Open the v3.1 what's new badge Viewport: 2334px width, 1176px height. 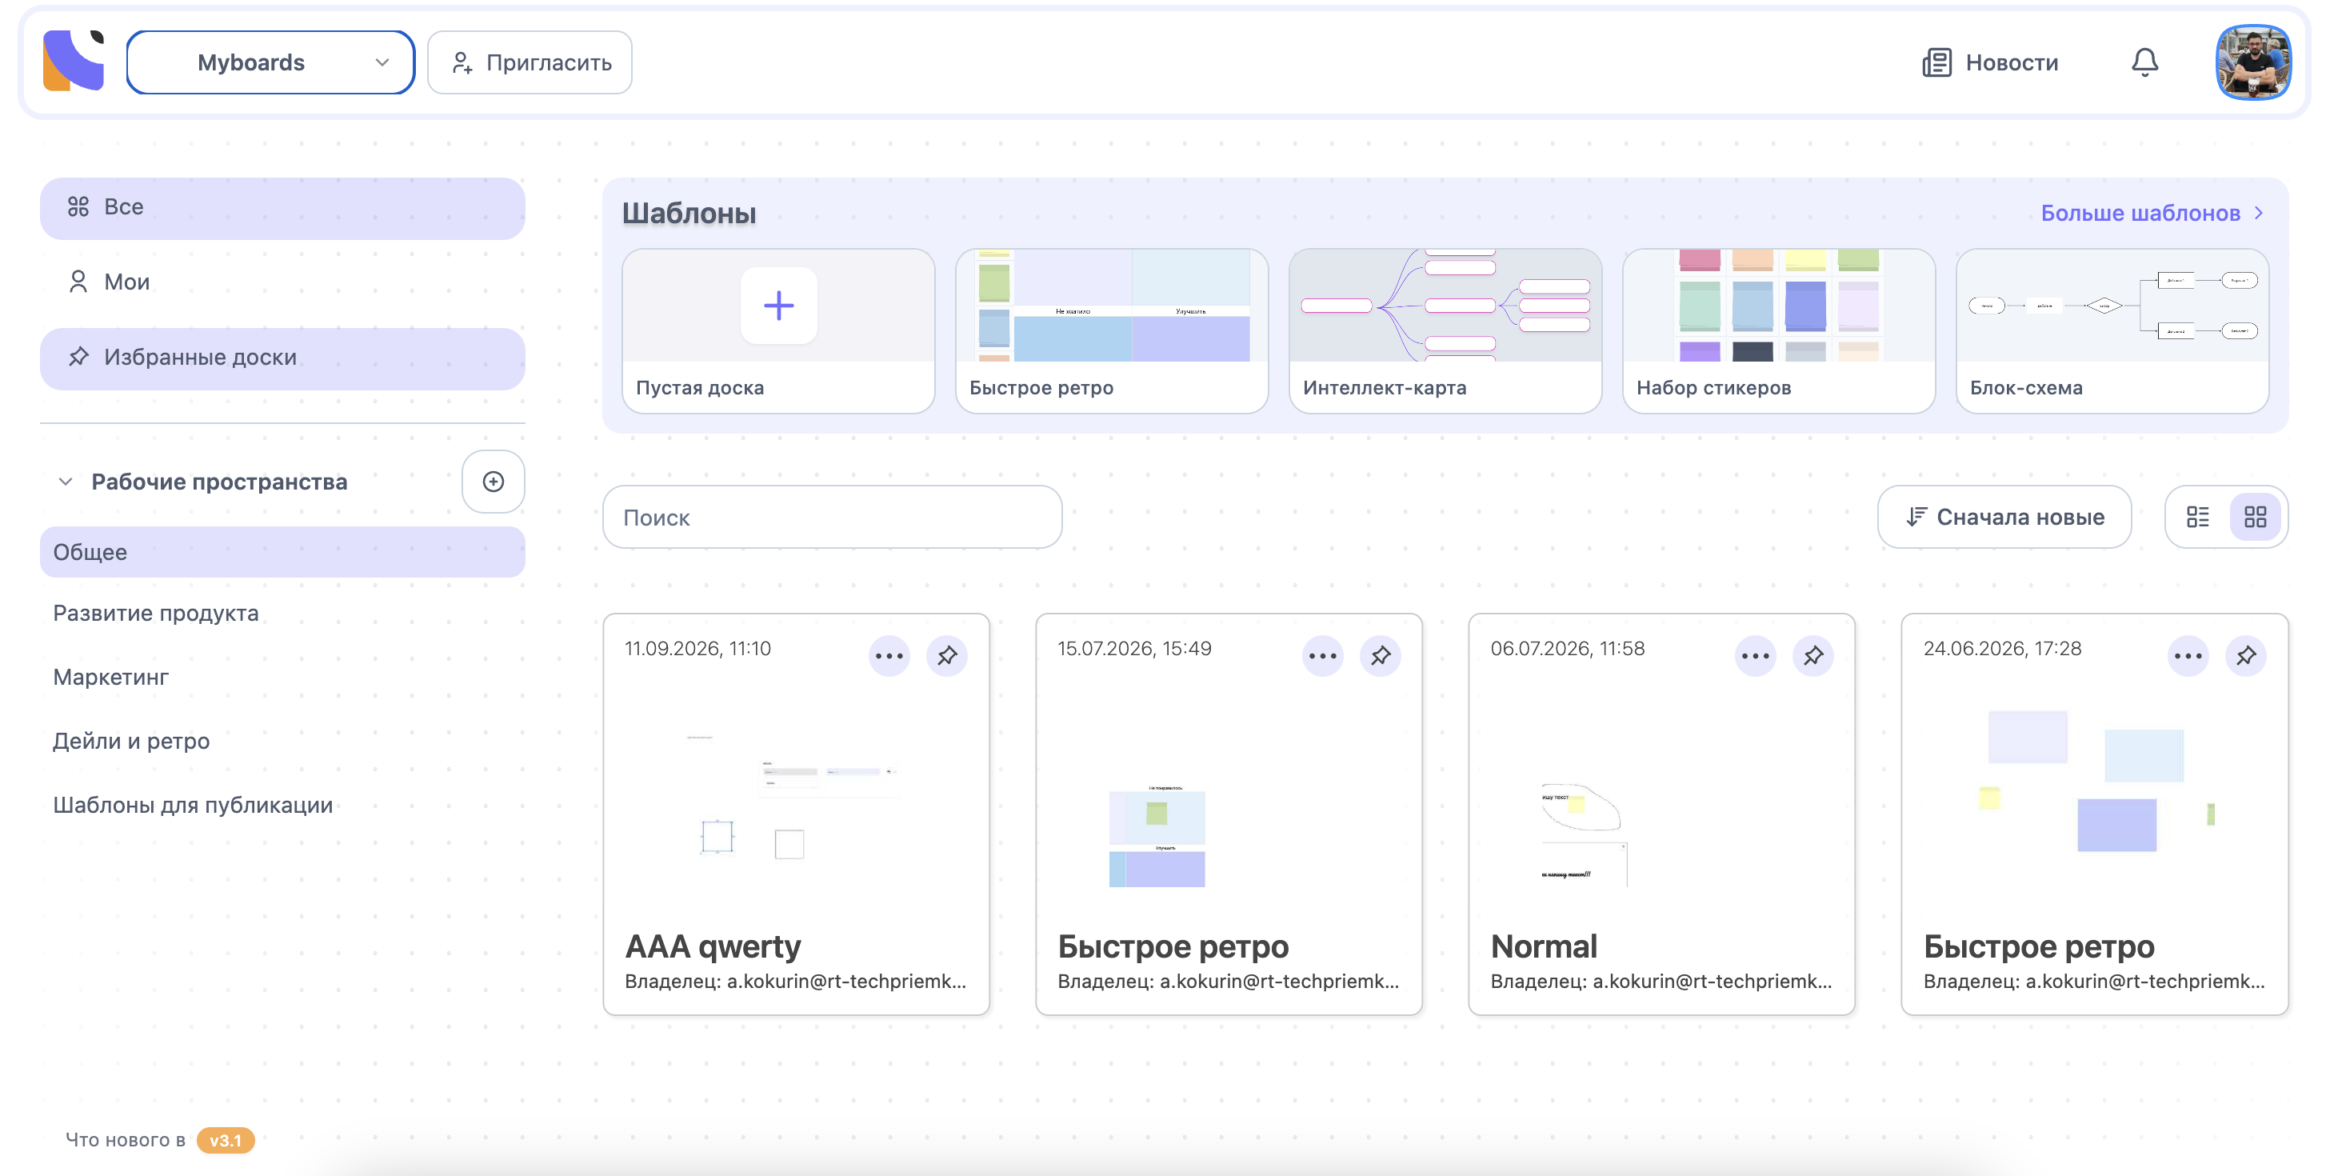[x=225, y=1140]
